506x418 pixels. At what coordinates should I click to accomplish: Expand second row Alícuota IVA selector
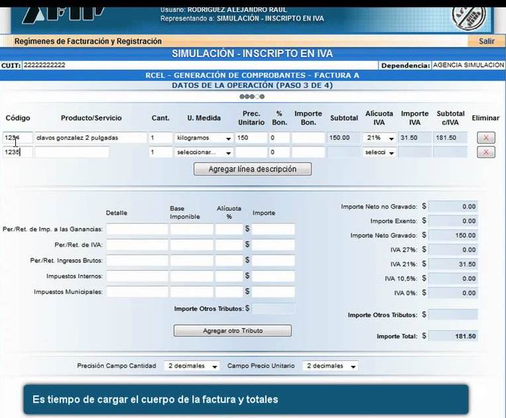pyautogui.click(x=379, y=152)
